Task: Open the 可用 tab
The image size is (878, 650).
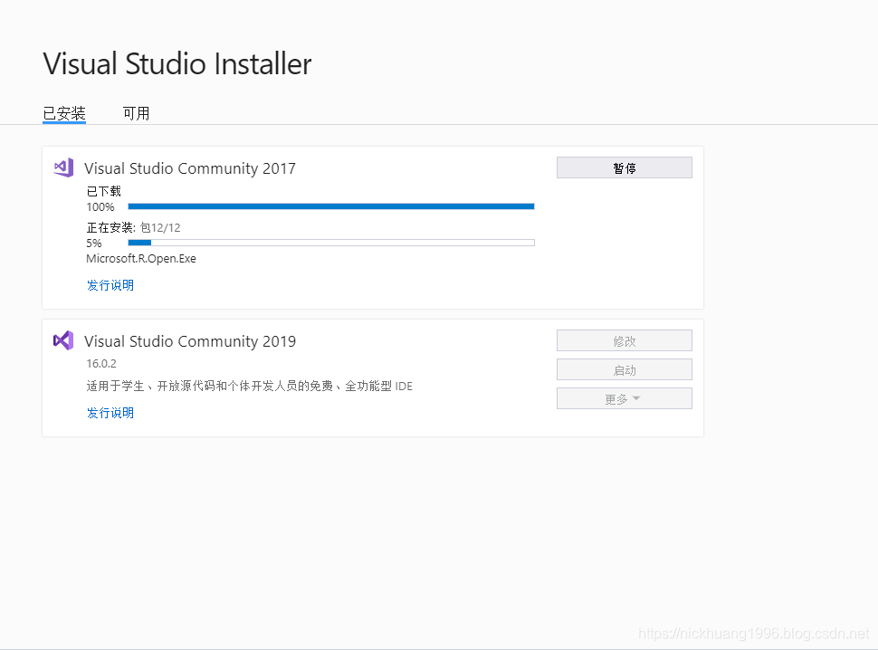Action: click(136, 113)
